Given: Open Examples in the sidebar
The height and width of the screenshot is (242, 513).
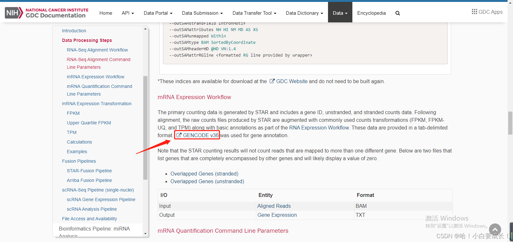Looking at the screenshot, I should (x=77, y=152).
